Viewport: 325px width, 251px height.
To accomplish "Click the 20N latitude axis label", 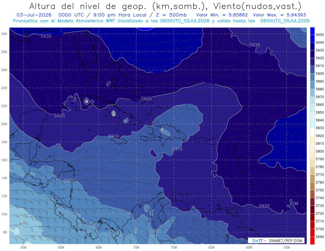I will click(x=4, y=124).
